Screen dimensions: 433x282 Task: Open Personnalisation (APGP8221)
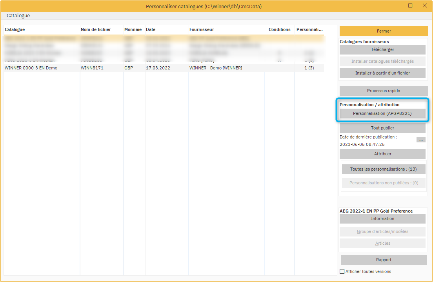(x=382, y=113)
